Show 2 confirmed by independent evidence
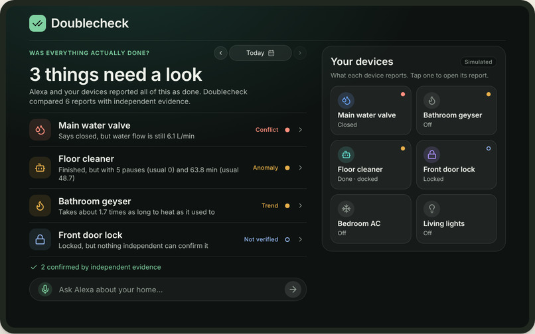Image resolution: width=535 pixels, height=334 pixels. 96,267
